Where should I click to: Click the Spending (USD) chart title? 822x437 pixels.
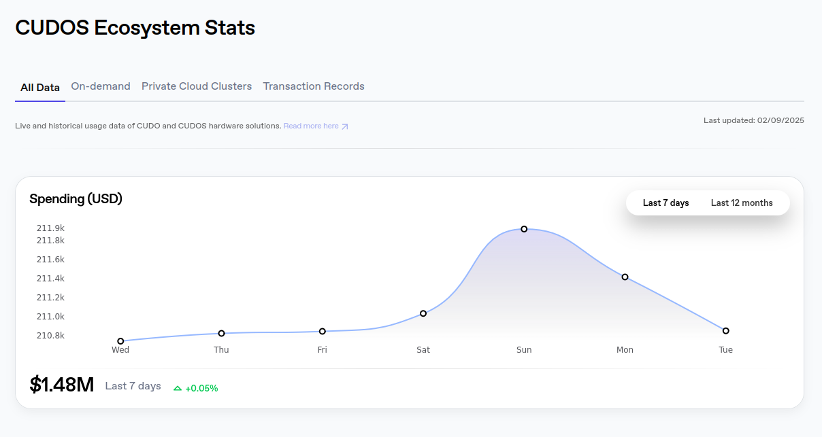pos(76,198)
